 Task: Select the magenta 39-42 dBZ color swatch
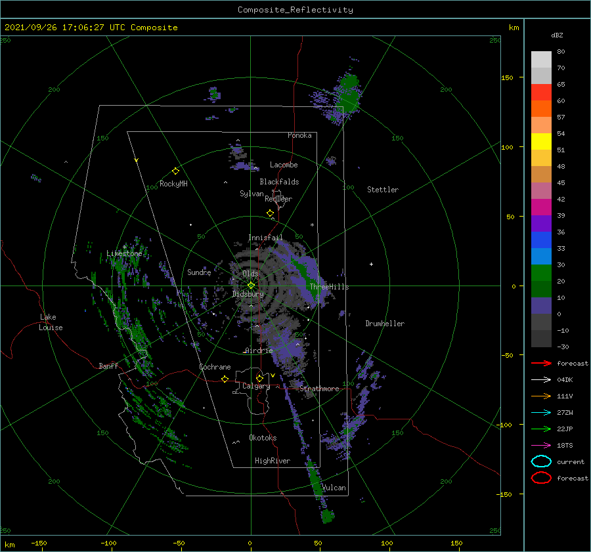tap(541, 207)
